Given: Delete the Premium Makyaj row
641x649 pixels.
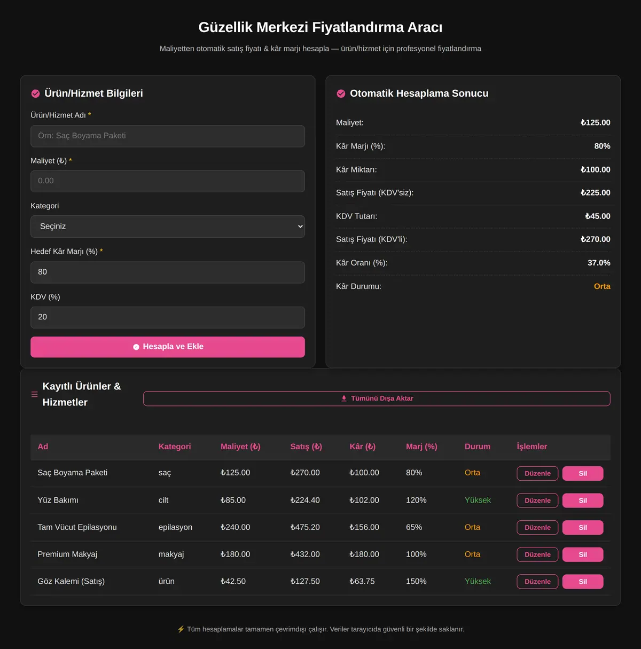Looking at the screenshot, I should tap(583, 554).
